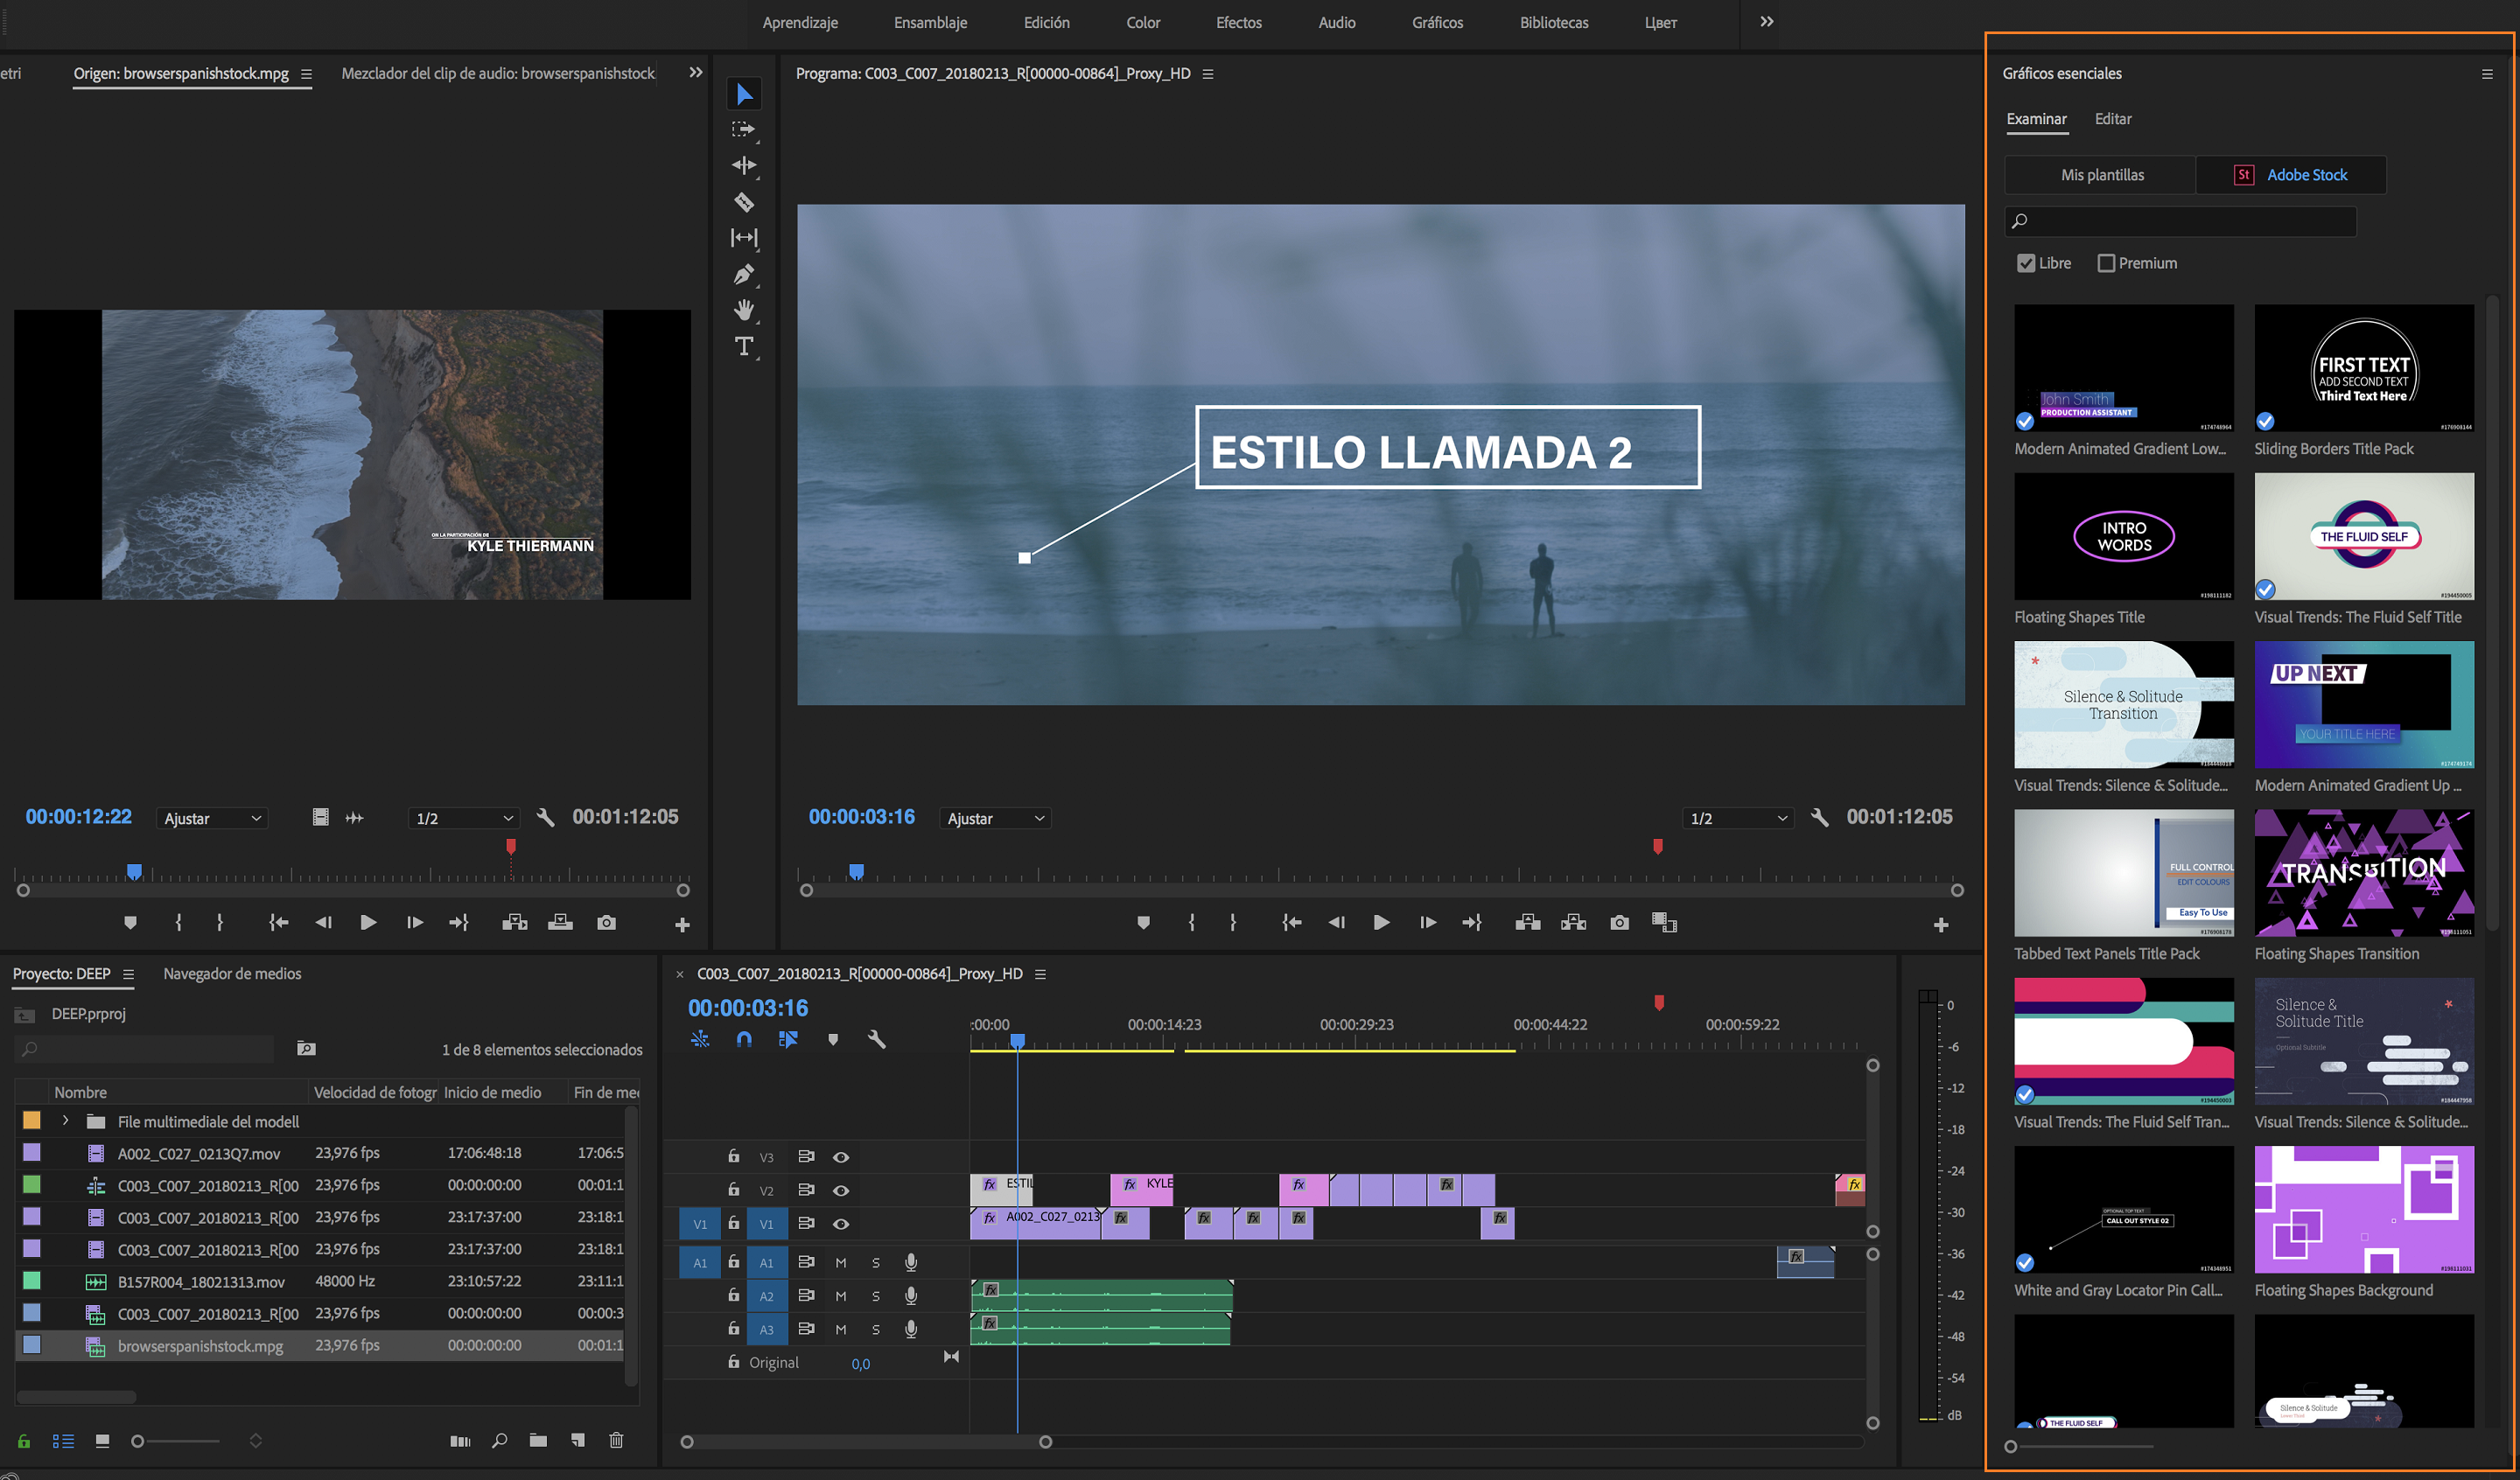Image resolution: width=2520 pixels, height=1480 pixels.
Task: Select the Type tool
Action: [x=744, y=347]
